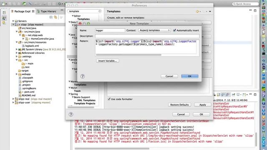Image resolution: width=267 pixels, height=150 pixels.
Task: Click the Name field containing logger
Action: point(110,30)
